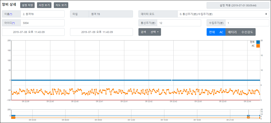Toggle the 배터리 series button
Screen dimensions: 271x123
[x=232, y=32]
